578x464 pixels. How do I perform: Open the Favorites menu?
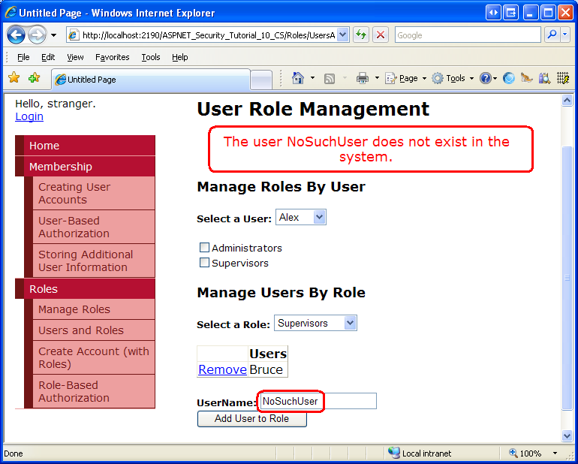[112, 57]
